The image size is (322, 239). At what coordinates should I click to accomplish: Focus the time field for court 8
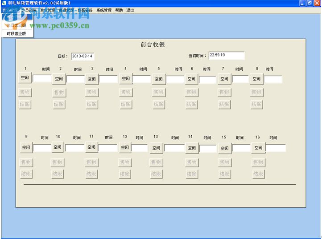tap(273, 80)
